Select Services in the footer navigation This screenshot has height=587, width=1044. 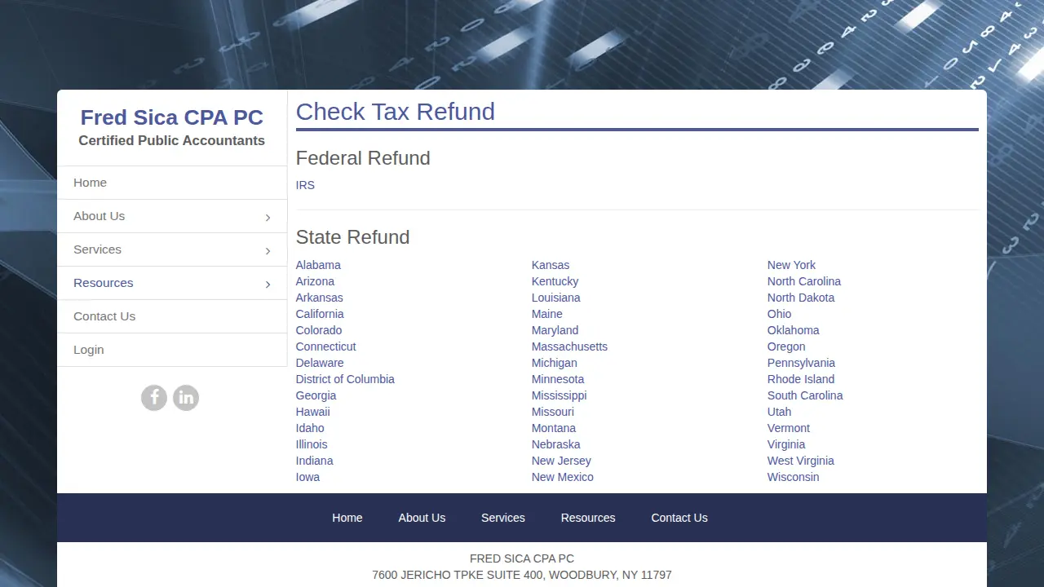(503, 518)
